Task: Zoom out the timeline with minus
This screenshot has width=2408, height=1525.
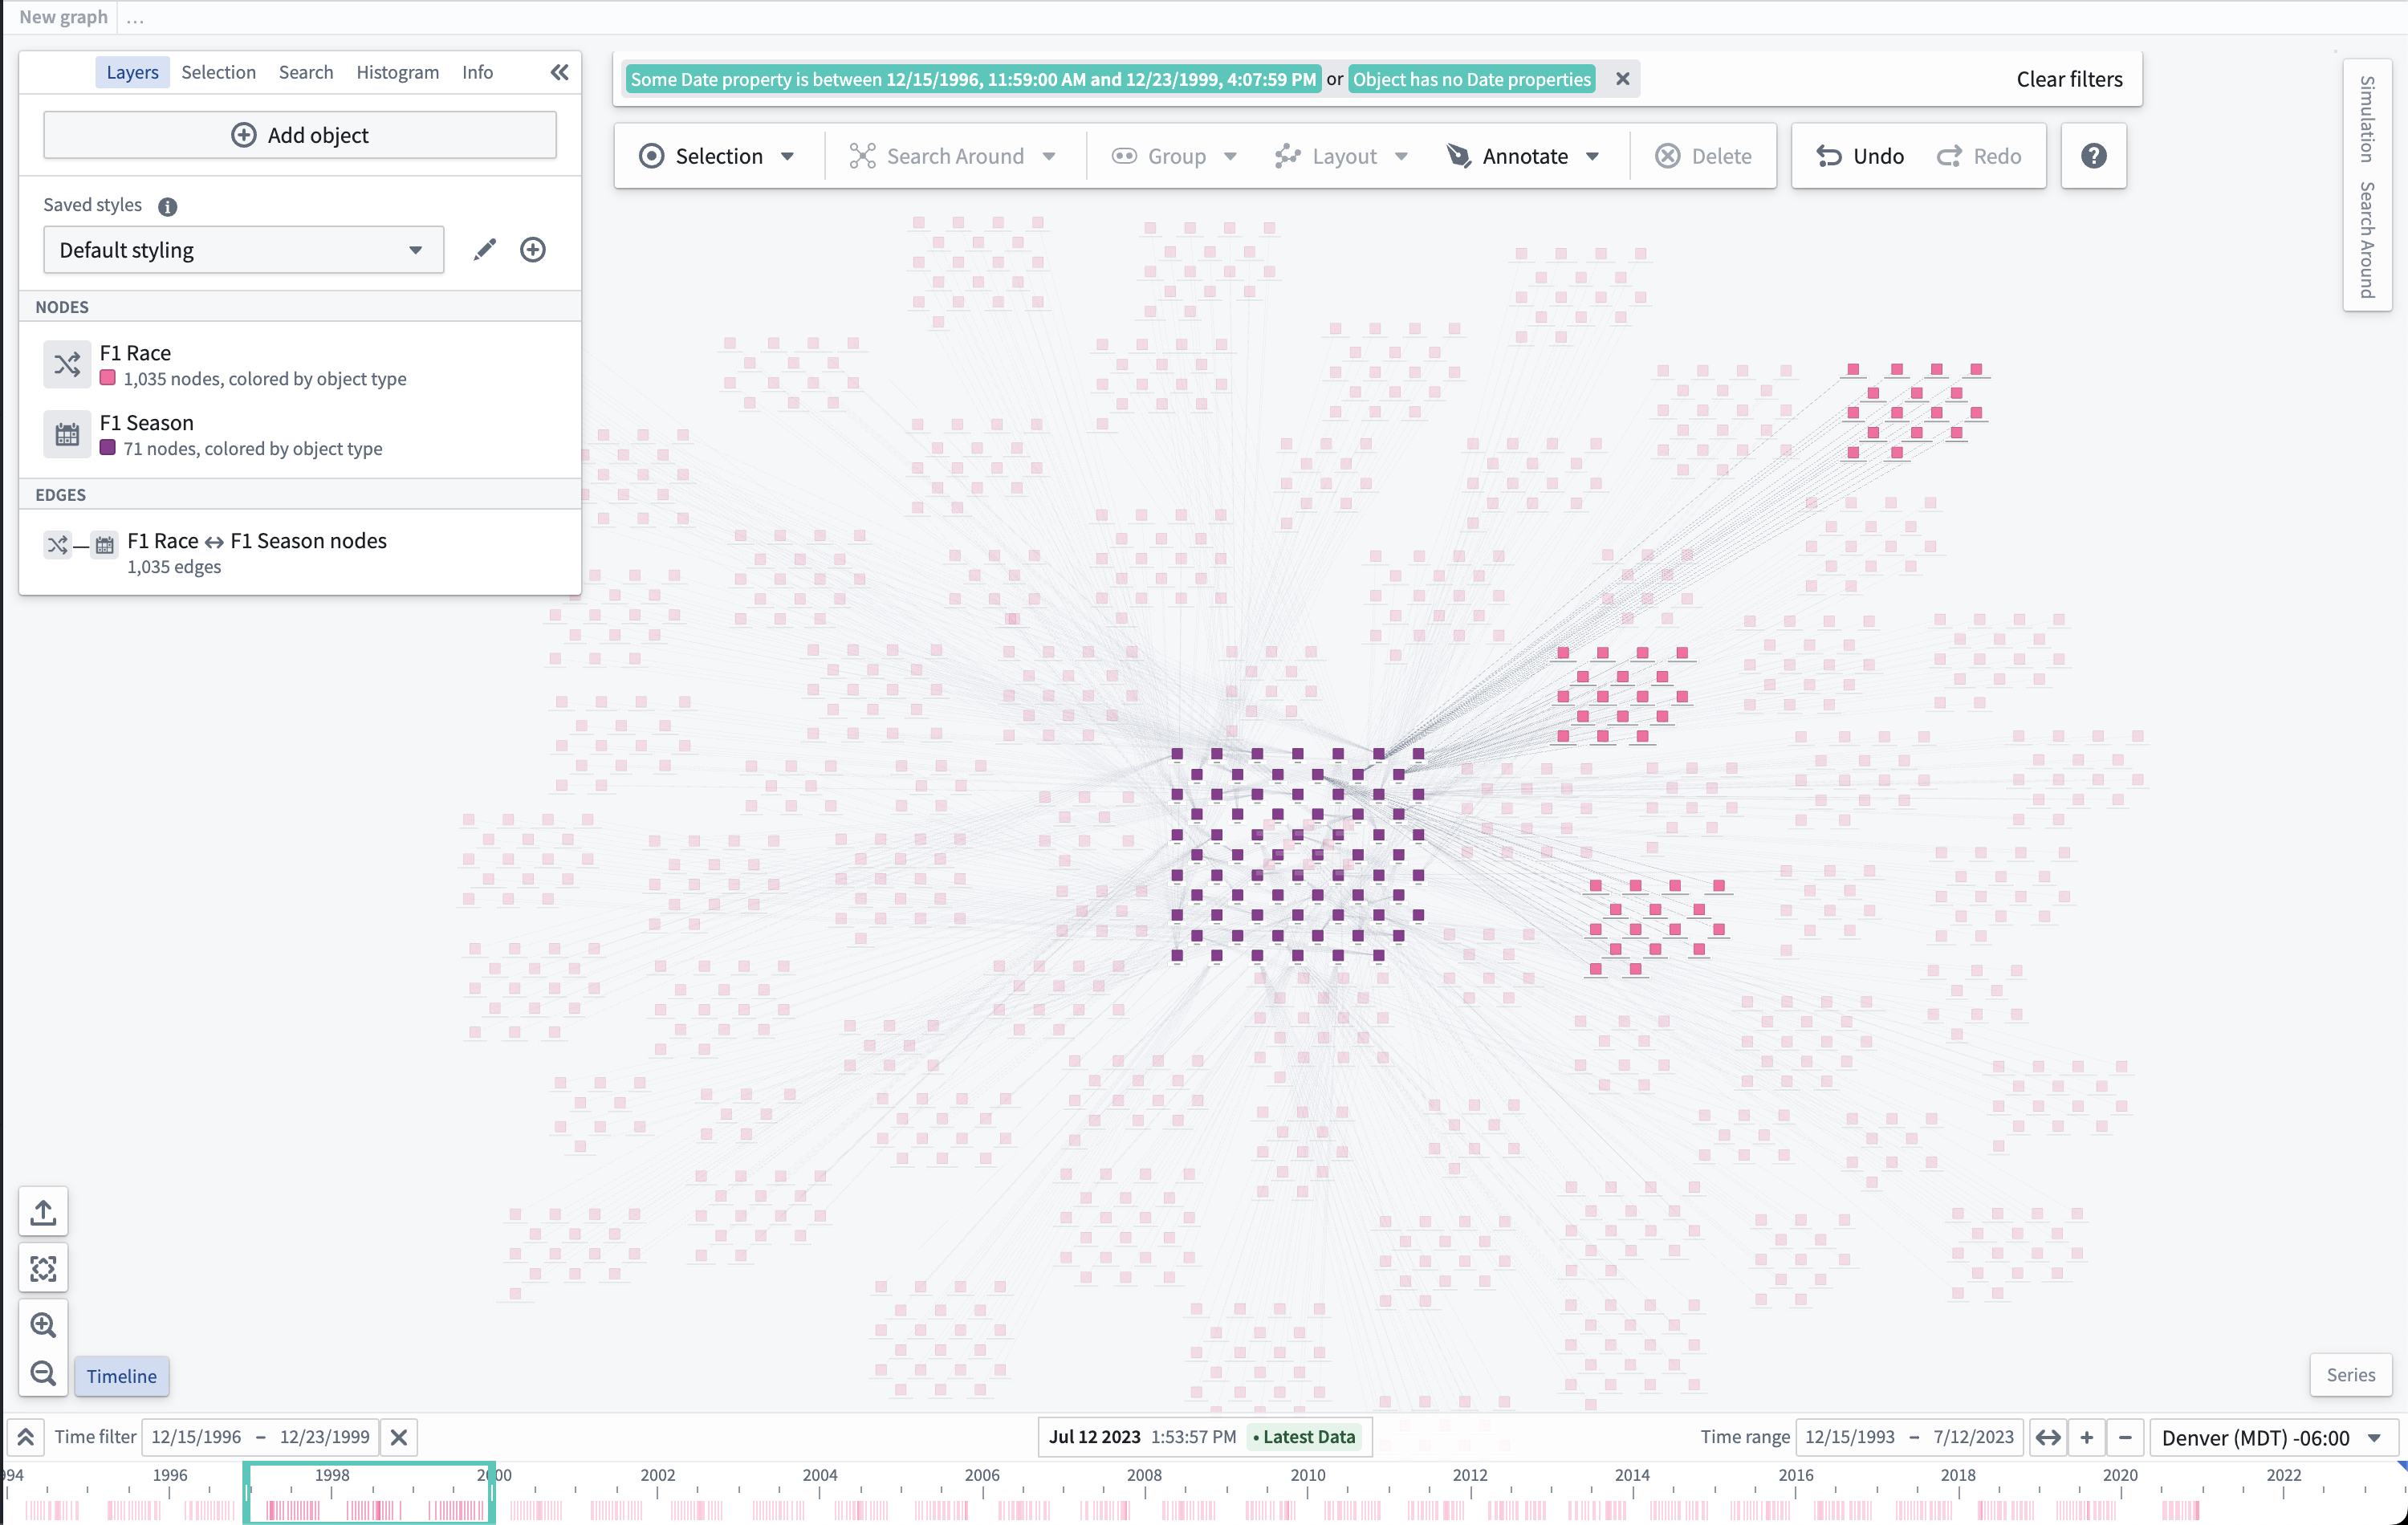Action: (2125, 1437)
